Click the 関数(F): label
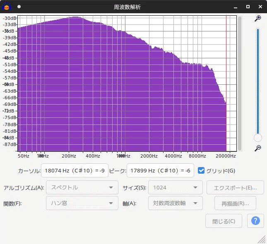This screenshot has width=267, height=244. click(12, 203)
